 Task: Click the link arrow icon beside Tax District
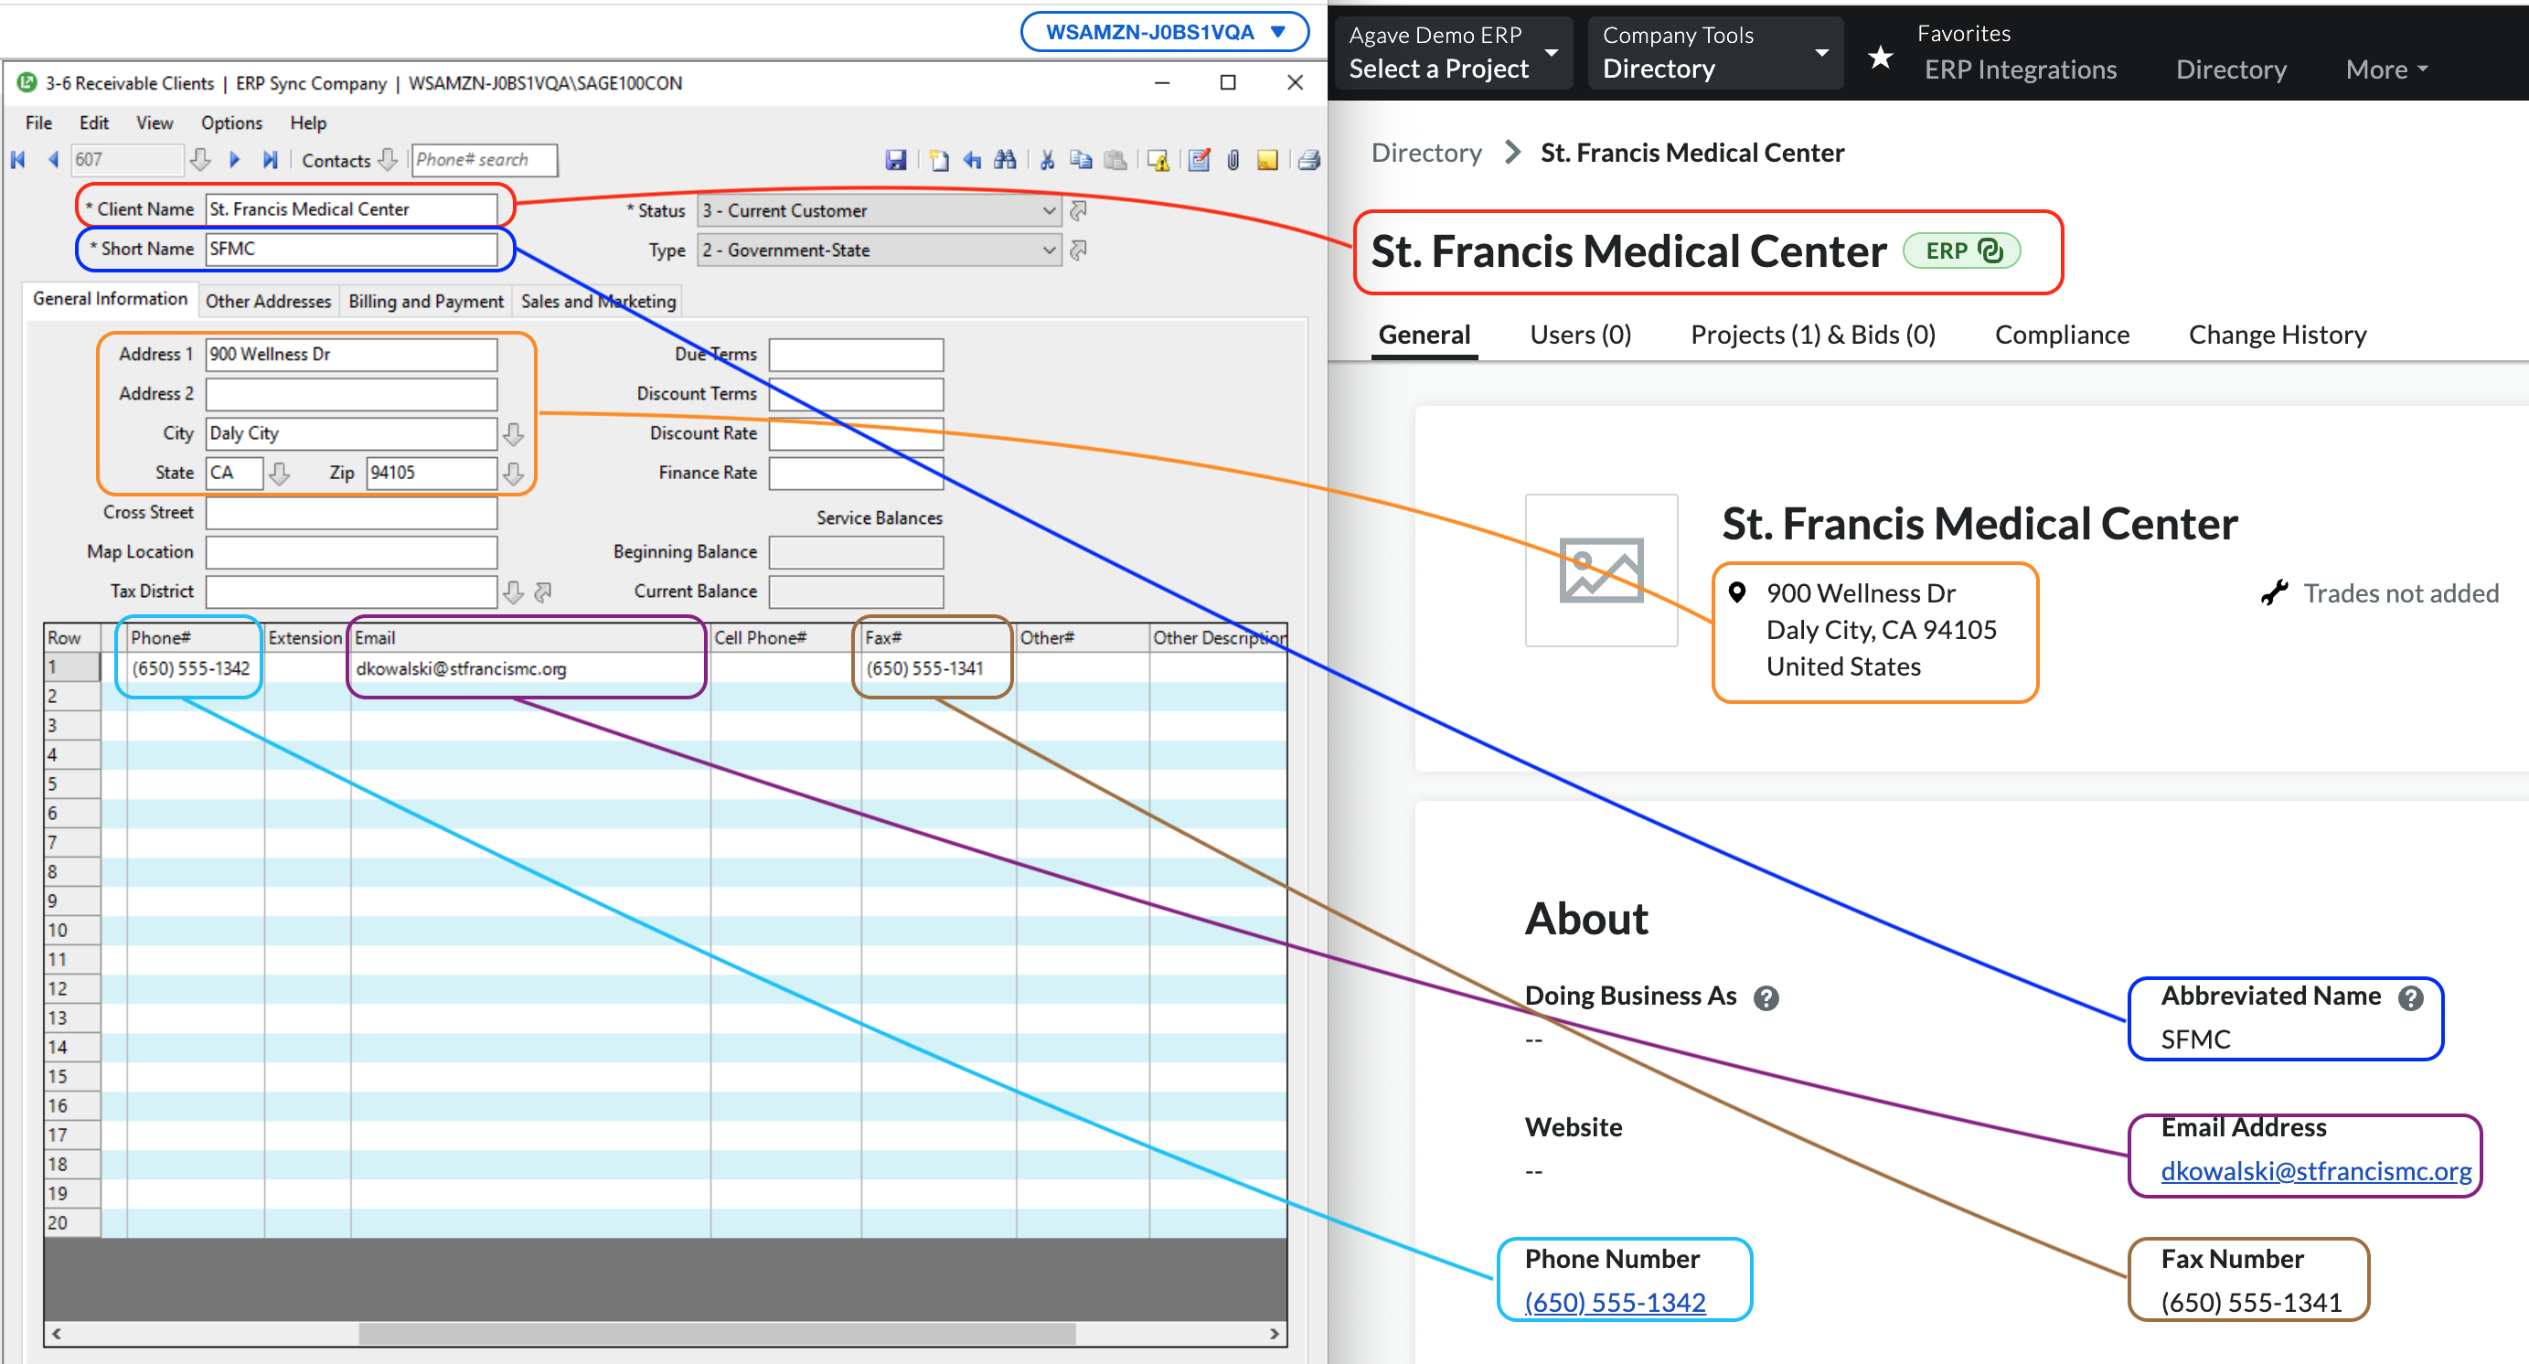[x=543, y=591]
